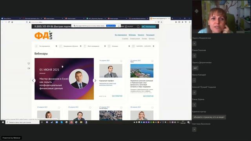This screenshot has width=251, height=141.
Task: Click the monitor icon left of the banner
Action: point(29,63)
